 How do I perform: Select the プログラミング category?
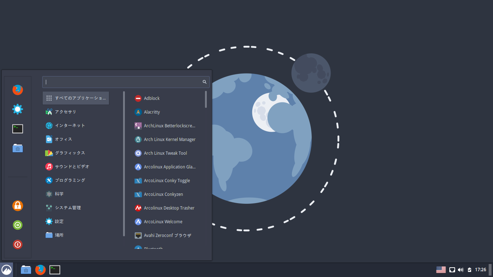click(x=76, y=180)
